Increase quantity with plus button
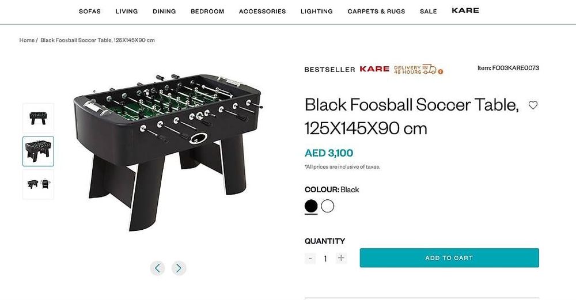The width and height of the screenshot is (576, 300). tap(341, 258)
